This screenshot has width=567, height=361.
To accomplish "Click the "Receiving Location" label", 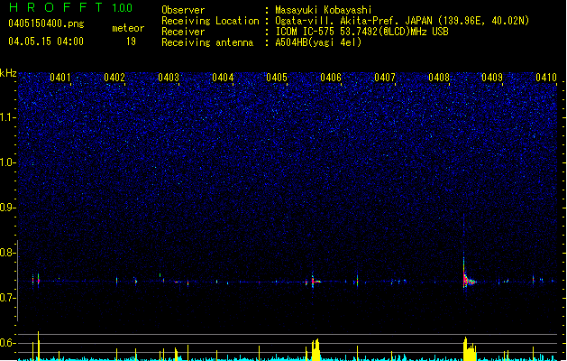I will [x=210, y=21].
